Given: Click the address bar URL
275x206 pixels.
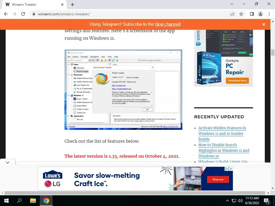Looking at the screenshot, I should [x=64, y=14].
